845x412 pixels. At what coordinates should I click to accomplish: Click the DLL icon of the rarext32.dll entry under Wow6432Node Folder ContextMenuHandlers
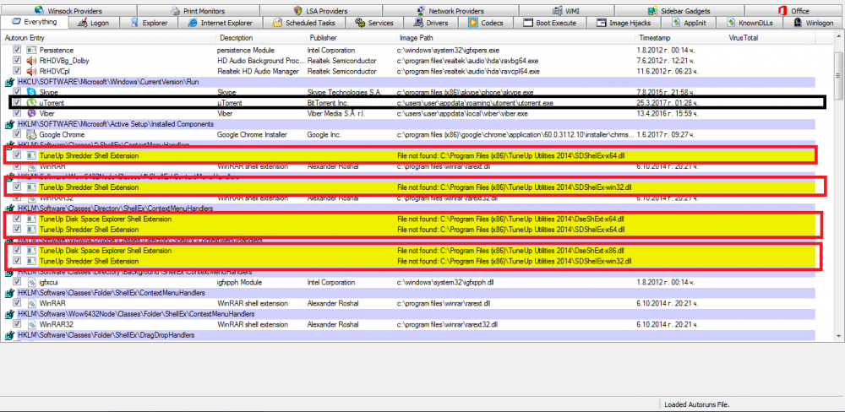click(x=31, y=325)
